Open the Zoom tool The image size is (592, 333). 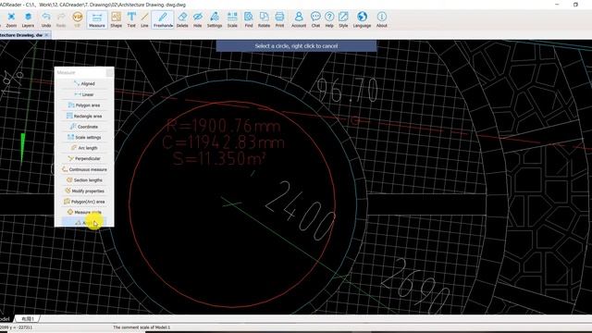click(x=11, y=19)
